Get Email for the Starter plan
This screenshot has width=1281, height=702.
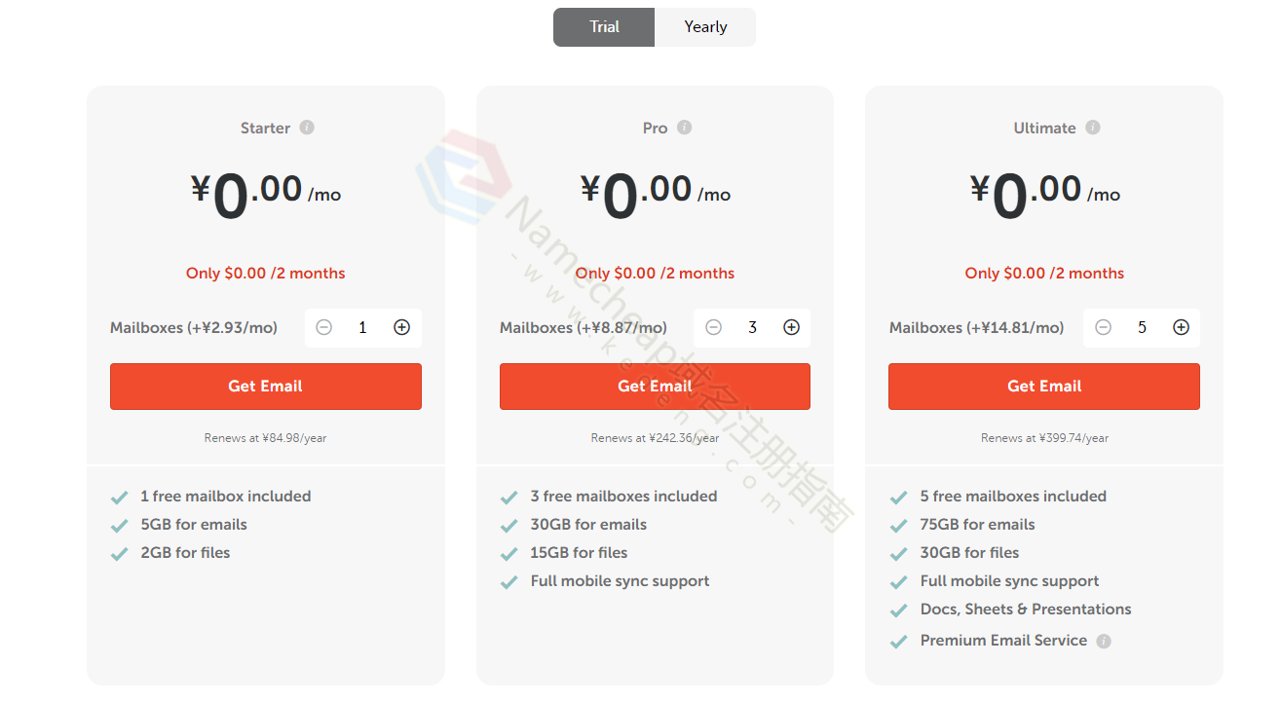[x=265, y=387]
